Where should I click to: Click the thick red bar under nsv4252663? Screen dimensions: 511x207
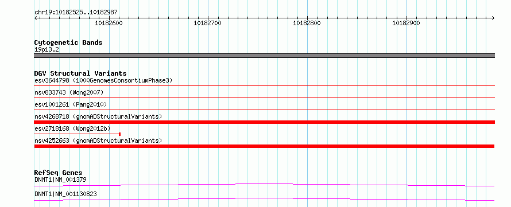pos(264,146)
